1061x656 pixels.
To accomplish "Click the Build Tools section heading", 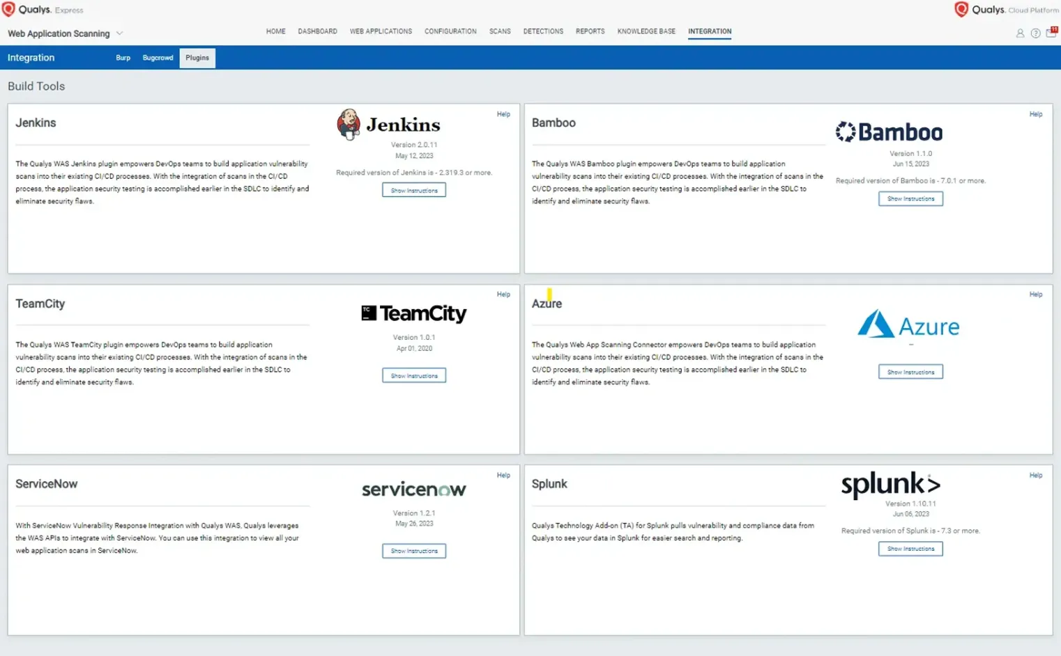I will pos(36,86).
